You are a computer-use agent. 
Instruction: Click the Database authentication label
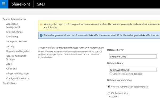point(120,80)
